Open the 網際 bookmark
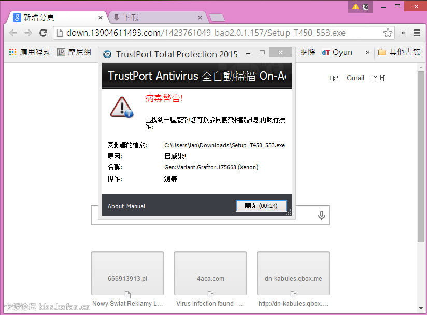The height and width of the screenshot is (315, 427). [x=307, y=52]
